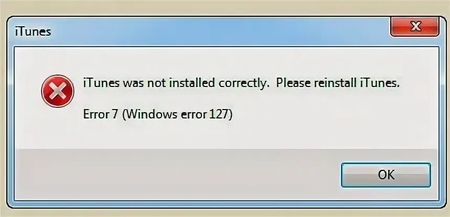The image size is (450, 217).
Task: Click the 'Please reinstall iTunes.' sentence
Action: pyautogui.click(x=338, y=83)
